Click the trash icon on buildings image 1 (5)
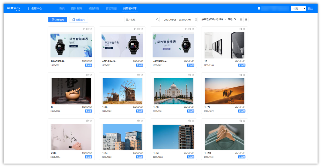 (x=142, y=121)
